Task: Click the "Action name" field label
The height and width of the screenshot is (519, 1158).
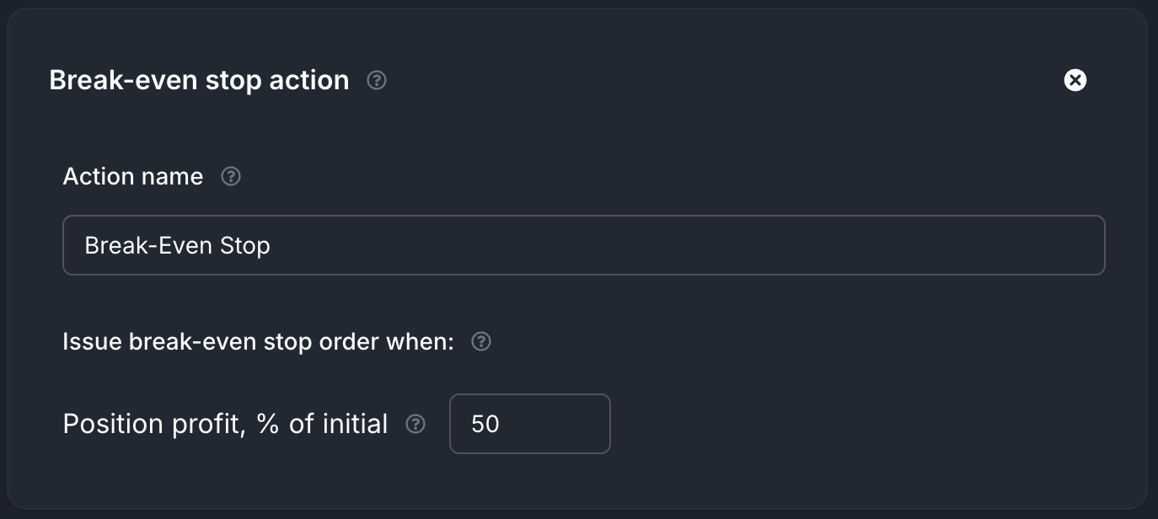Action: pyautogui.click(x=133, y=176)
